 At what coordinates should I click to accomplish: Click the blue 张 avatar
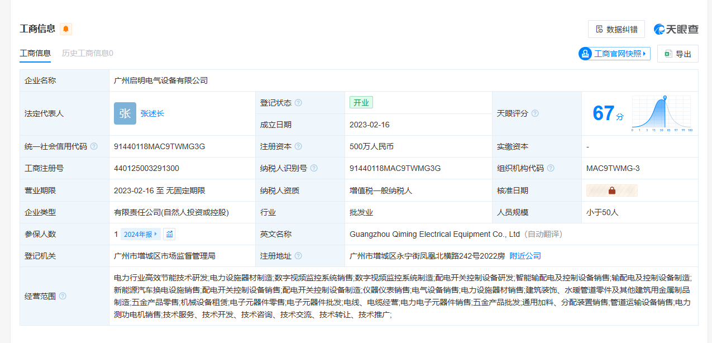point(125,113)
